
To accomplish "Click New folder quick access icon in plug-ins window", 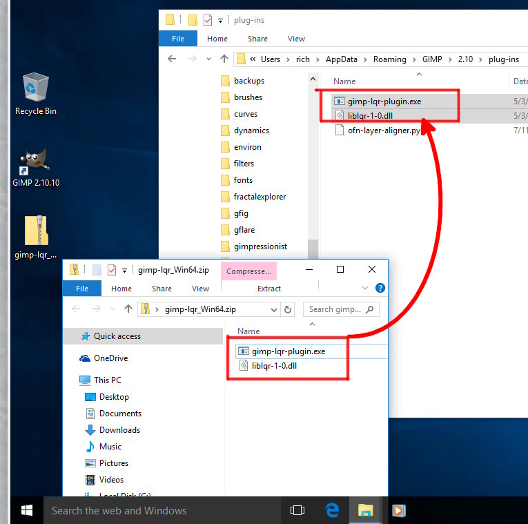I will 193,20.
